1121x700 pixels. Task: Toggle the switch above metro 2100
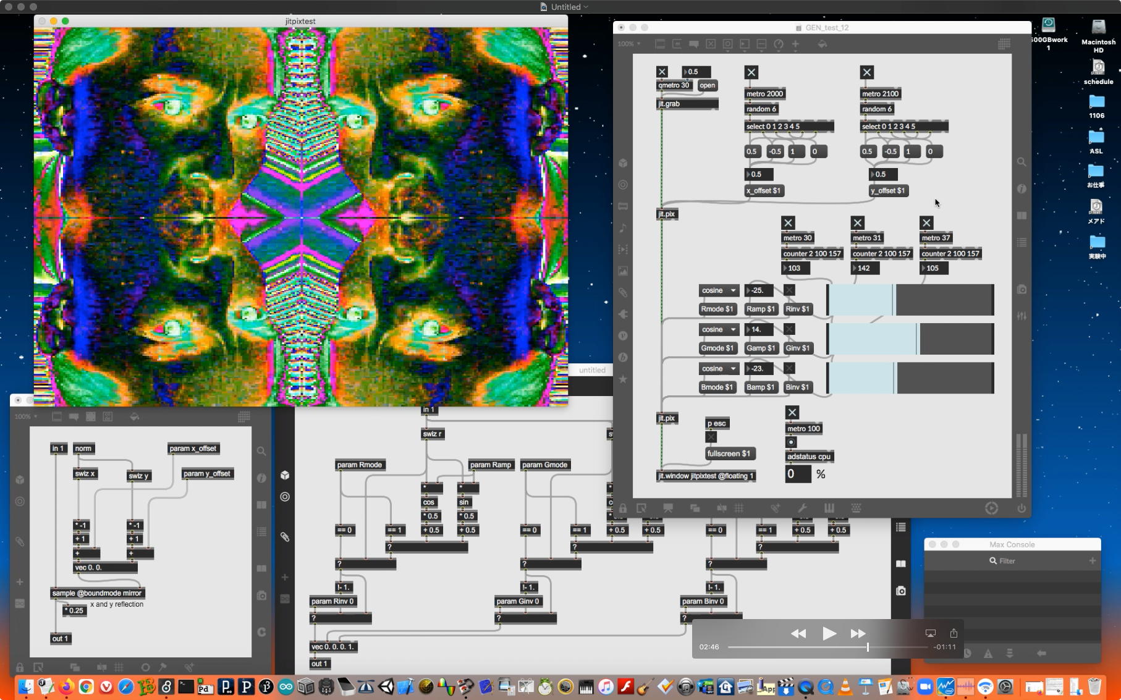(867, 72)
